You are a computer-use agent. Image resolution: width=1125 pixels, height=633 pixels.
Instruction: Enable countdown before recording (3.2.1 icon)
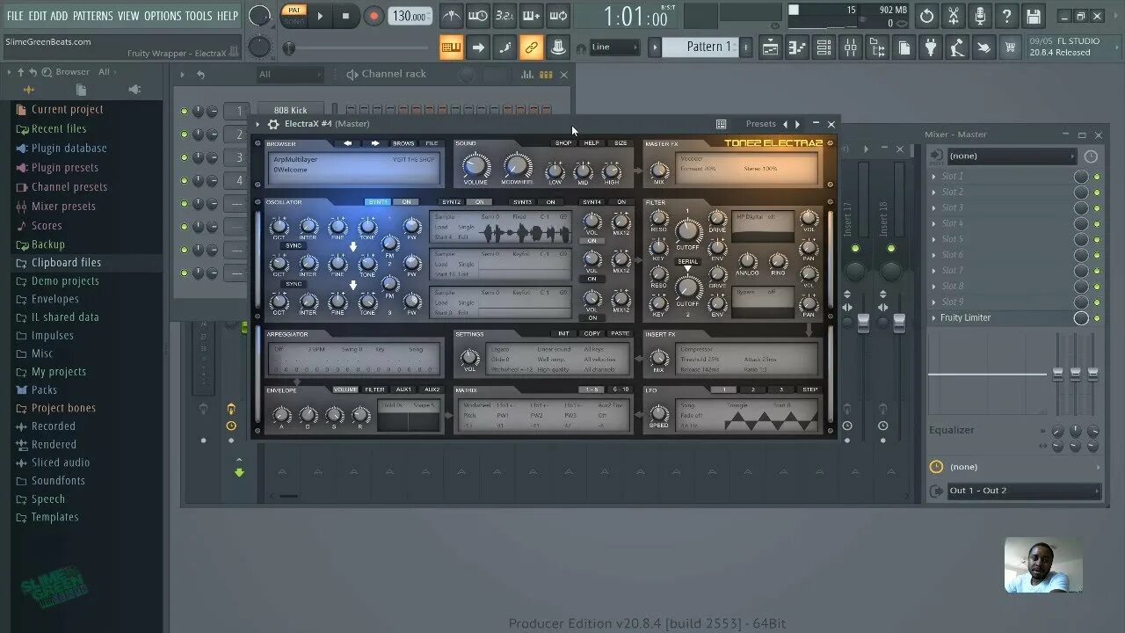(504, 16)
